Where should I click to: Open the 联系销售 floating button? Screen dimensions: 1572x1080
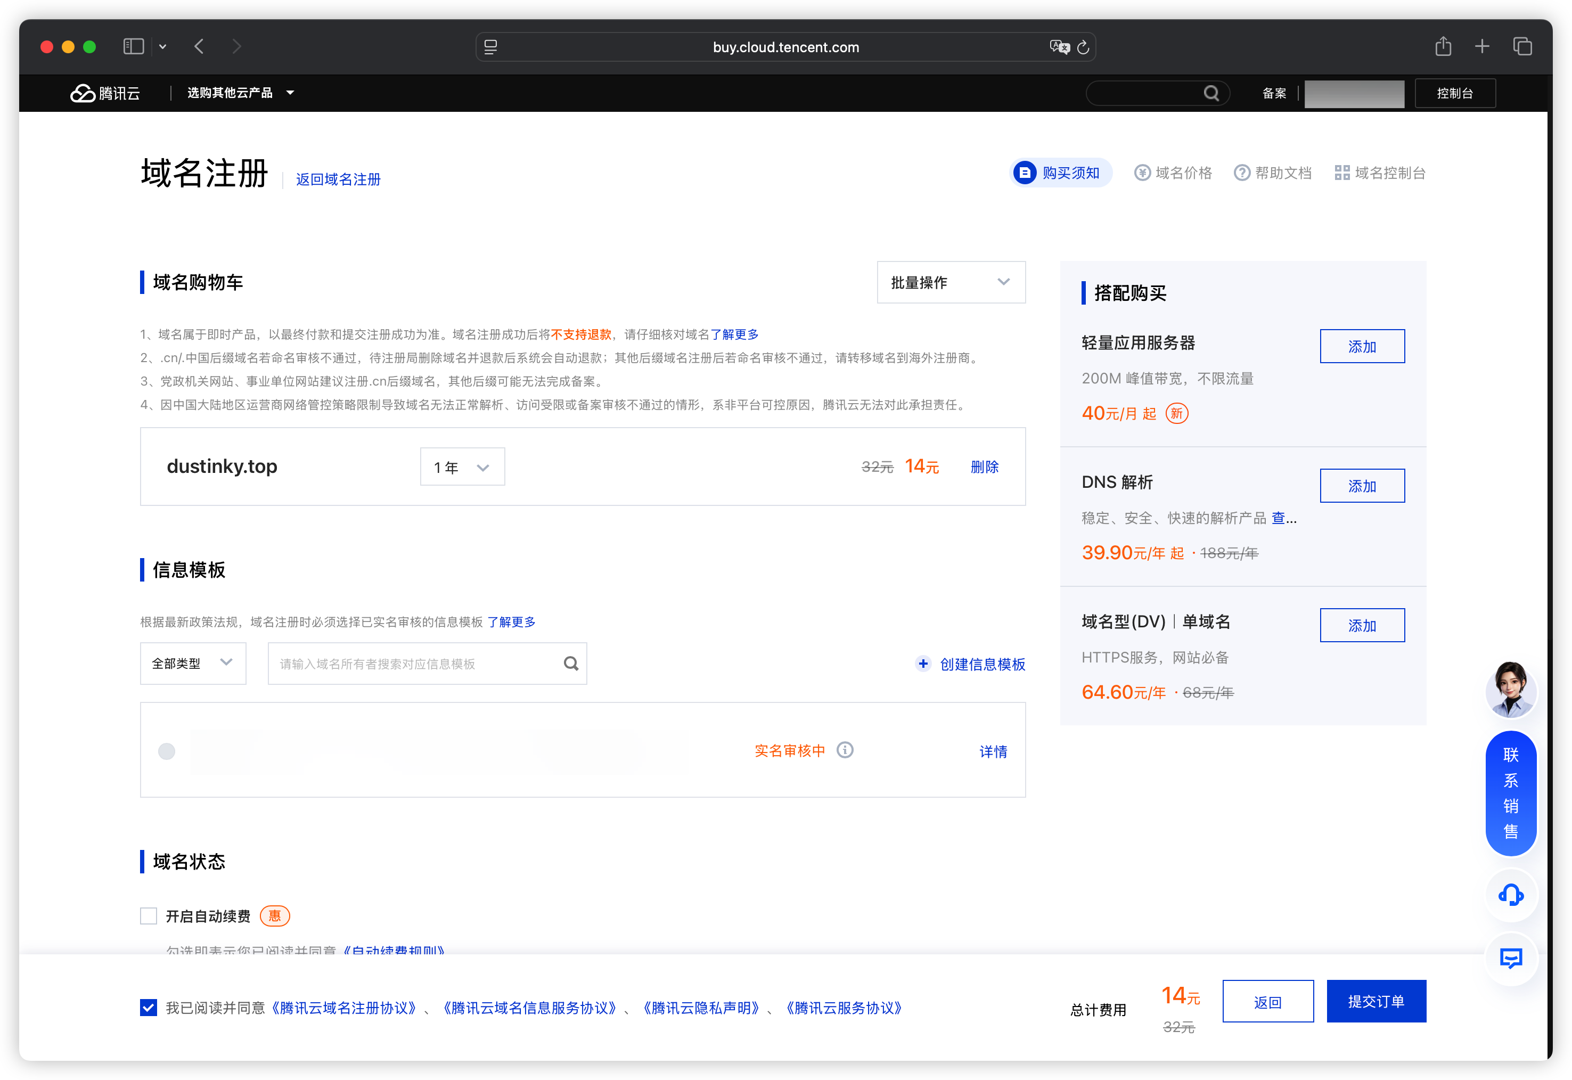pos(1510,793)
